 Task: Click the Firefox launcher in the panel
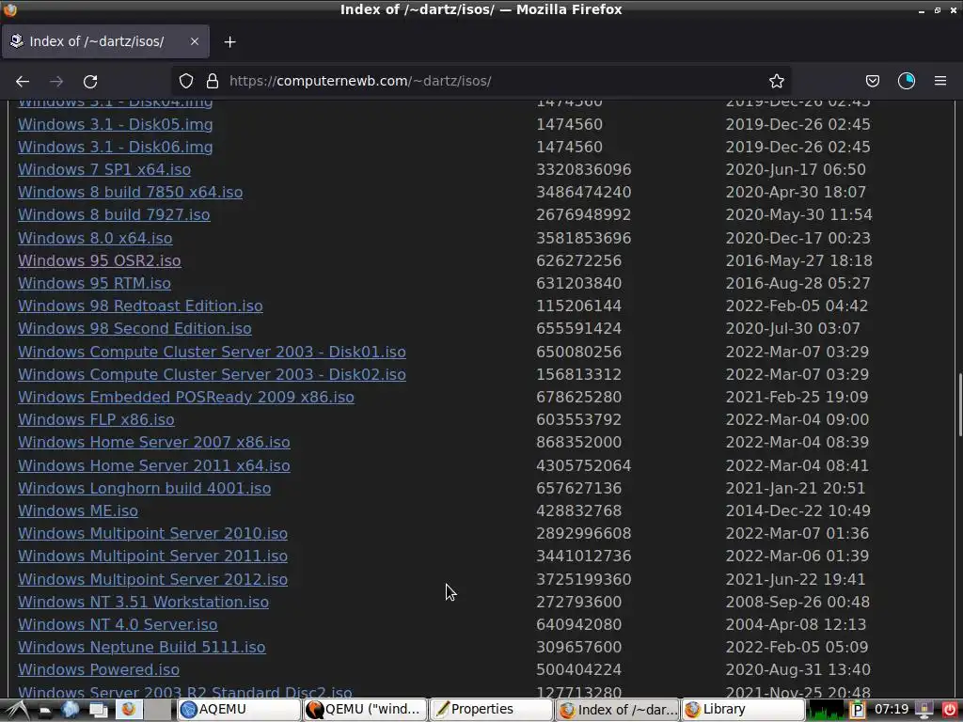[x=128, y=710]
